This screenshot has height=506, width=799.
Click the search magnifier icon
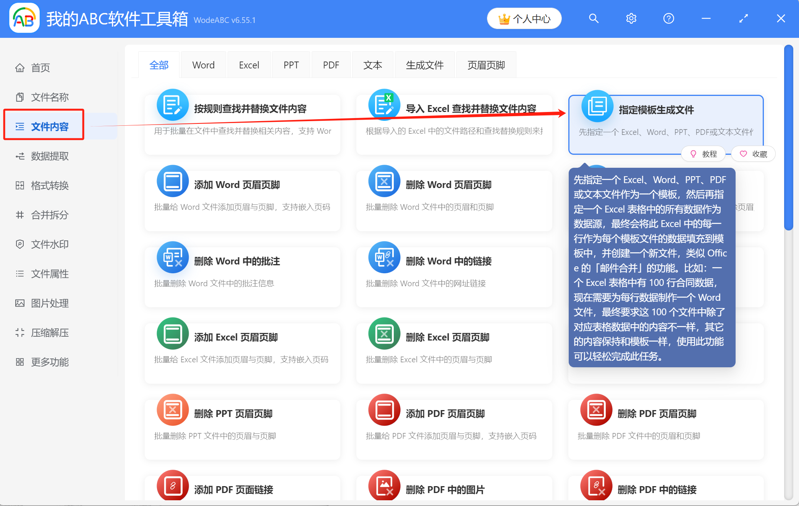(594, 18)
